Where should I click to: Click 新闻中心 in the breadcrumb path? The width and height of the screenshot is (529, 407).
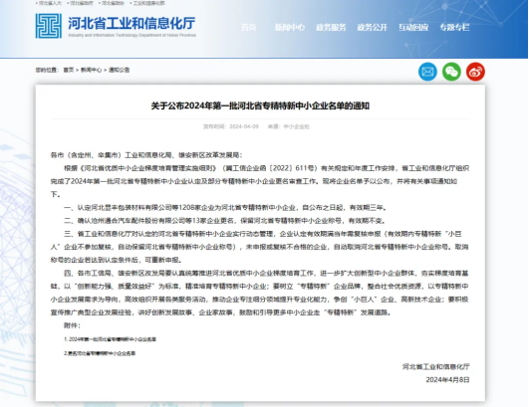[91, 70]
